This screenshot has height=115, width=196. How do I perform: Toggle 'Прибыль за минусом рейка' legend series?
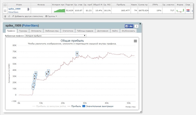tap(49, 106)
